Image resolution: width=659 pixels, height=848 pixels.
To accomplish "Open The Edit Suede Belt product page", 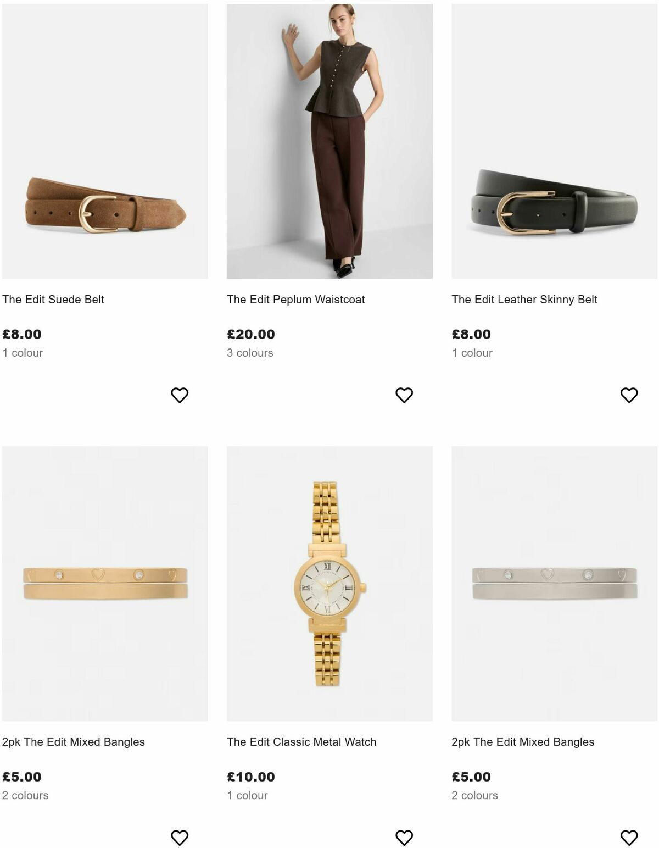I will coord(53,299).
